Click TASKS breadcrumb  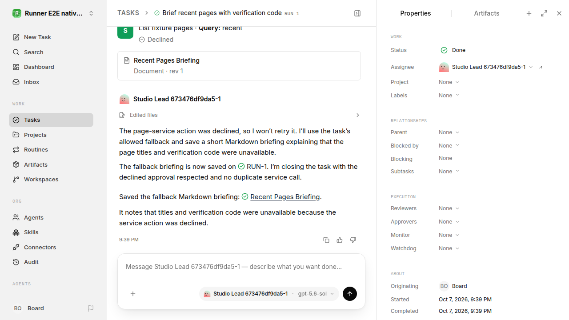(128, 13)
